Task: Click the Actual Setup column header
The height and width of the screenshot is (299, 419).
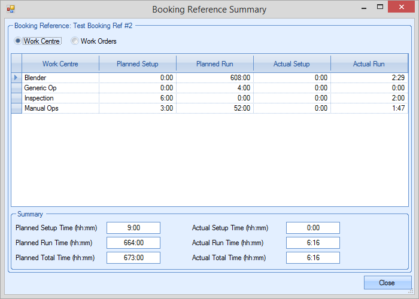Action: coord(292,64)
